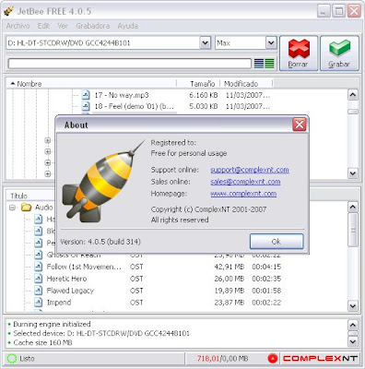Click the music icon of 17 - No way.mp3
The image size is (365, 369).
pyautogui.click(x=86, y=95)
